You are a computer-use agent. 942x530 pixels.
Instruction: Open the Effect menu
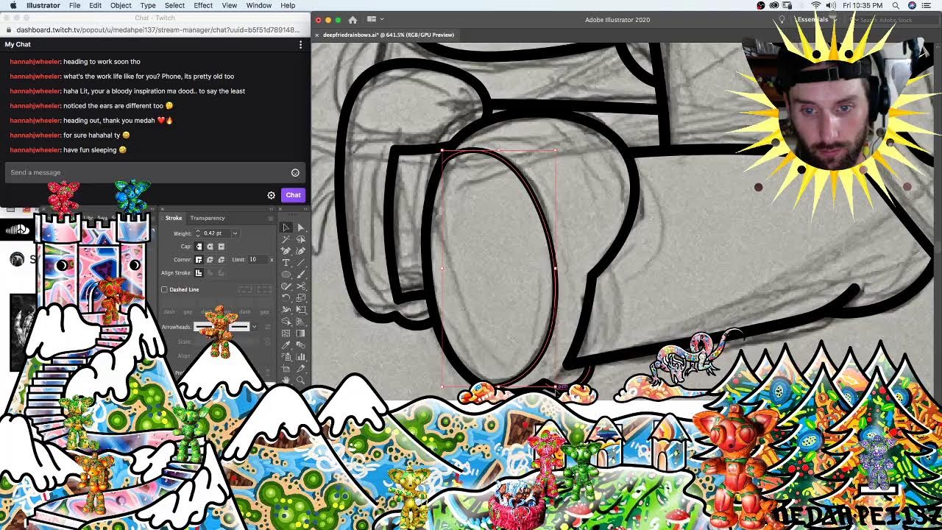click(203, 5)
